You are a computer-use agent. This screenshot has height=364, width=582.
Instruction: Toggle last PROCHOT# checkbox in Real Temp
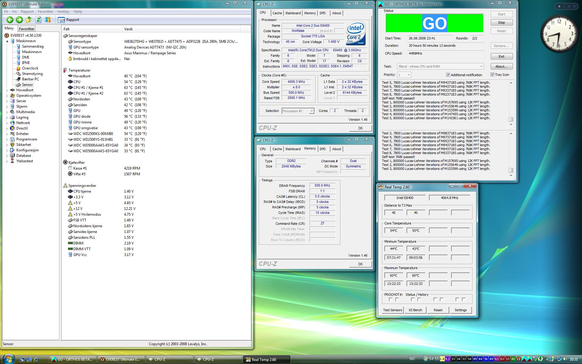tap(464, 299)
